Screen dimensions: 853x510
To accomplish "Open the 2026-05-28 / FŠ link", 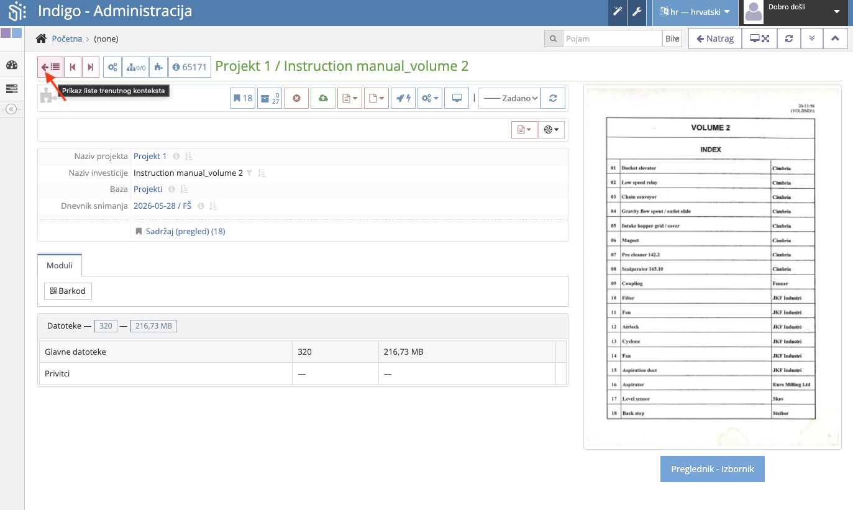I will 163,206.
